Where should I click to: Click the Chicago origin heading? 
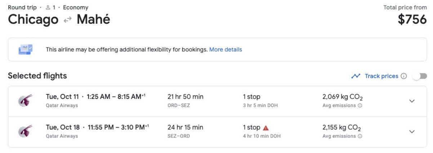pyautogui.click(x=33, y=20)
